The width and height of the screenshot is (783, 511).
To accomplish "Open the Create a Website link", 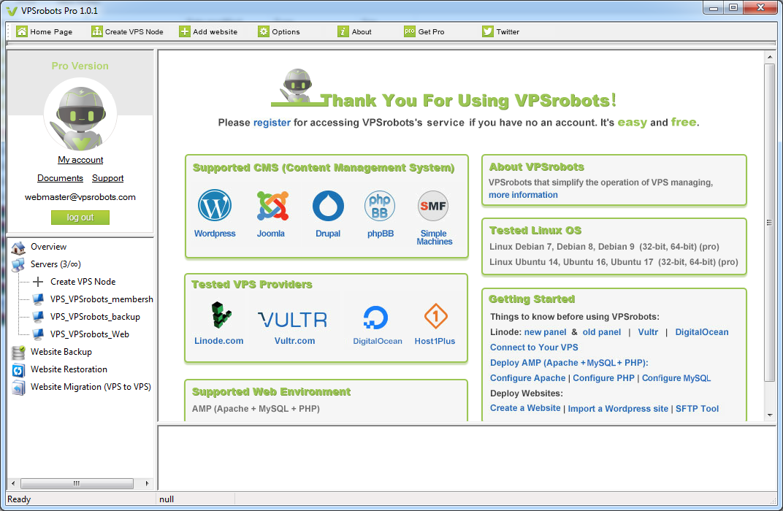I will (525, 408).
